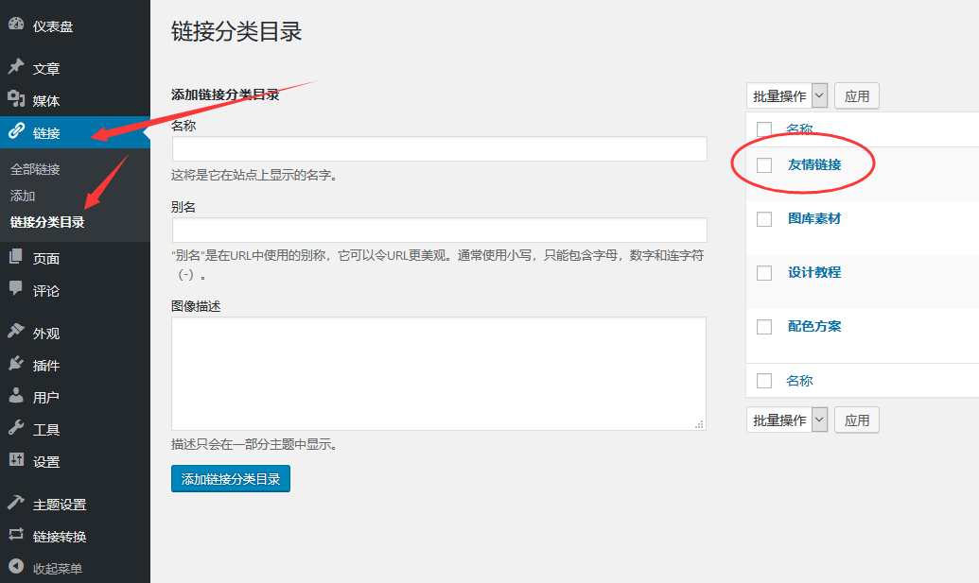Tick the checkbox beside 图库素材
This screenshot has width=979, height=583.
(x=764, y=219)
